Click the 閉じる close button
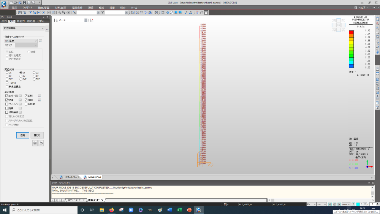Screen dimensions: 380x214 click(x=37, y=135)
